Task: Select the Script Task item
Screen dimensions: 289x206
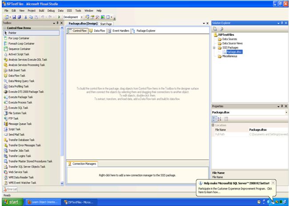Action: tap(31, 129)
